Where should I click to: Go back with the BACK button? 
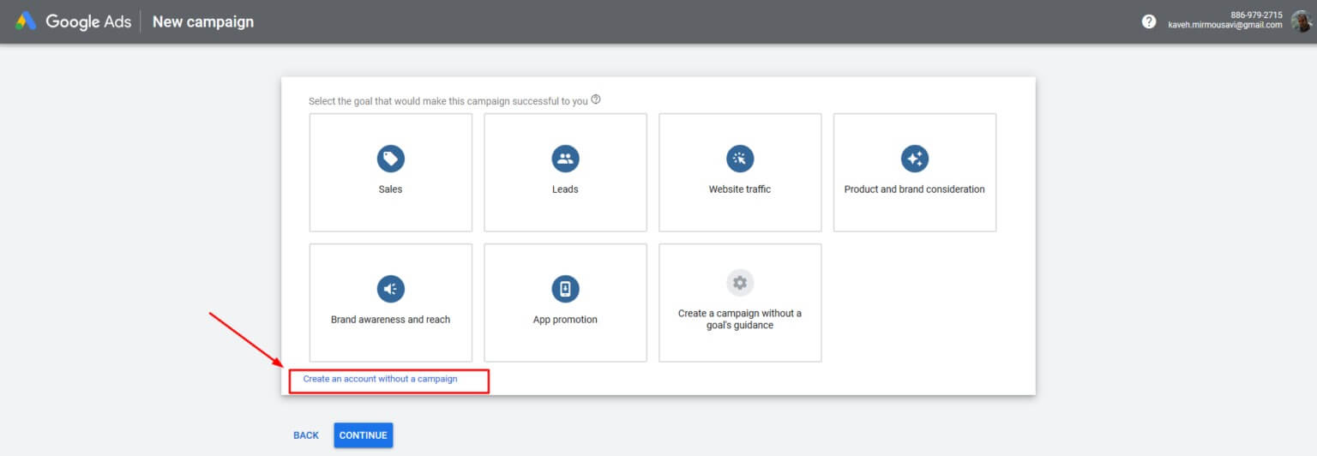tap(306, 435)
